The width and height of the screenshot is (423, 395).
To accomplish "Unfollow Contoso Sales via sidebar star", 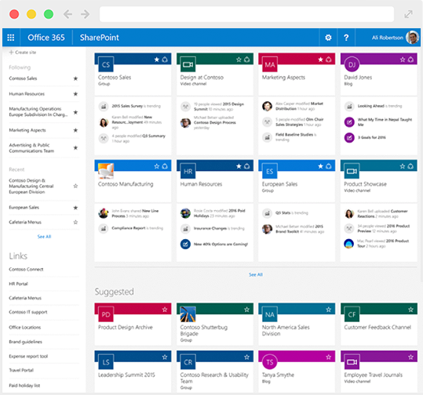I will pos(75,78).
